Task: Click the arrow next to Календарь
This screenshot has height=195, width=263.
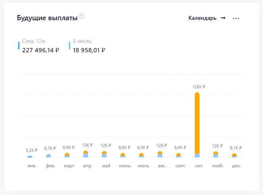Action: [223, 18]
